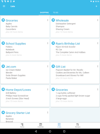Viewport: 100px width, 134px height.
Task: Tap "plus 32 more items" under Groceries
Action: (x=14, y=32)
